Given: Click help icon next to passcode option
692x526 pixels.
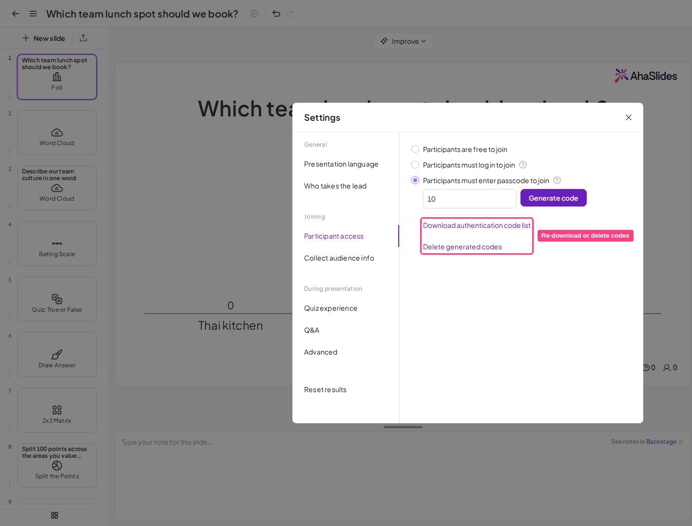Looking at the screenshot, I should coord(557,180).
